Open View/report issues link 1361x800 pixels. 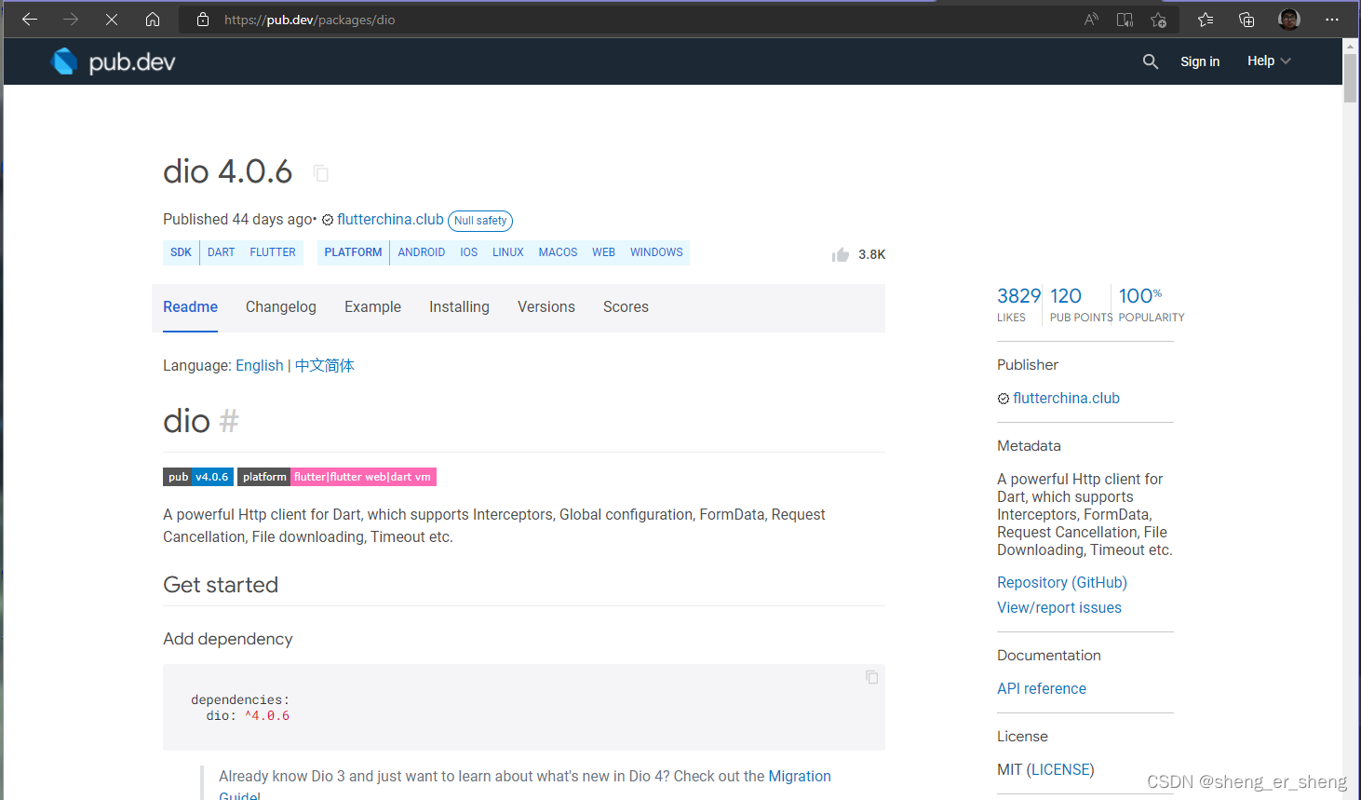pyautogui.click(x=1059, y=608)
